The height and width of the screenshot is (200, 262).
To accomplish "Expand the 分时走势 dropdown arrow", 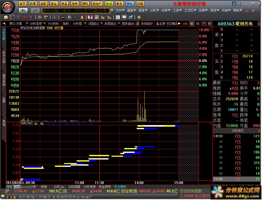I will [44, 23].
